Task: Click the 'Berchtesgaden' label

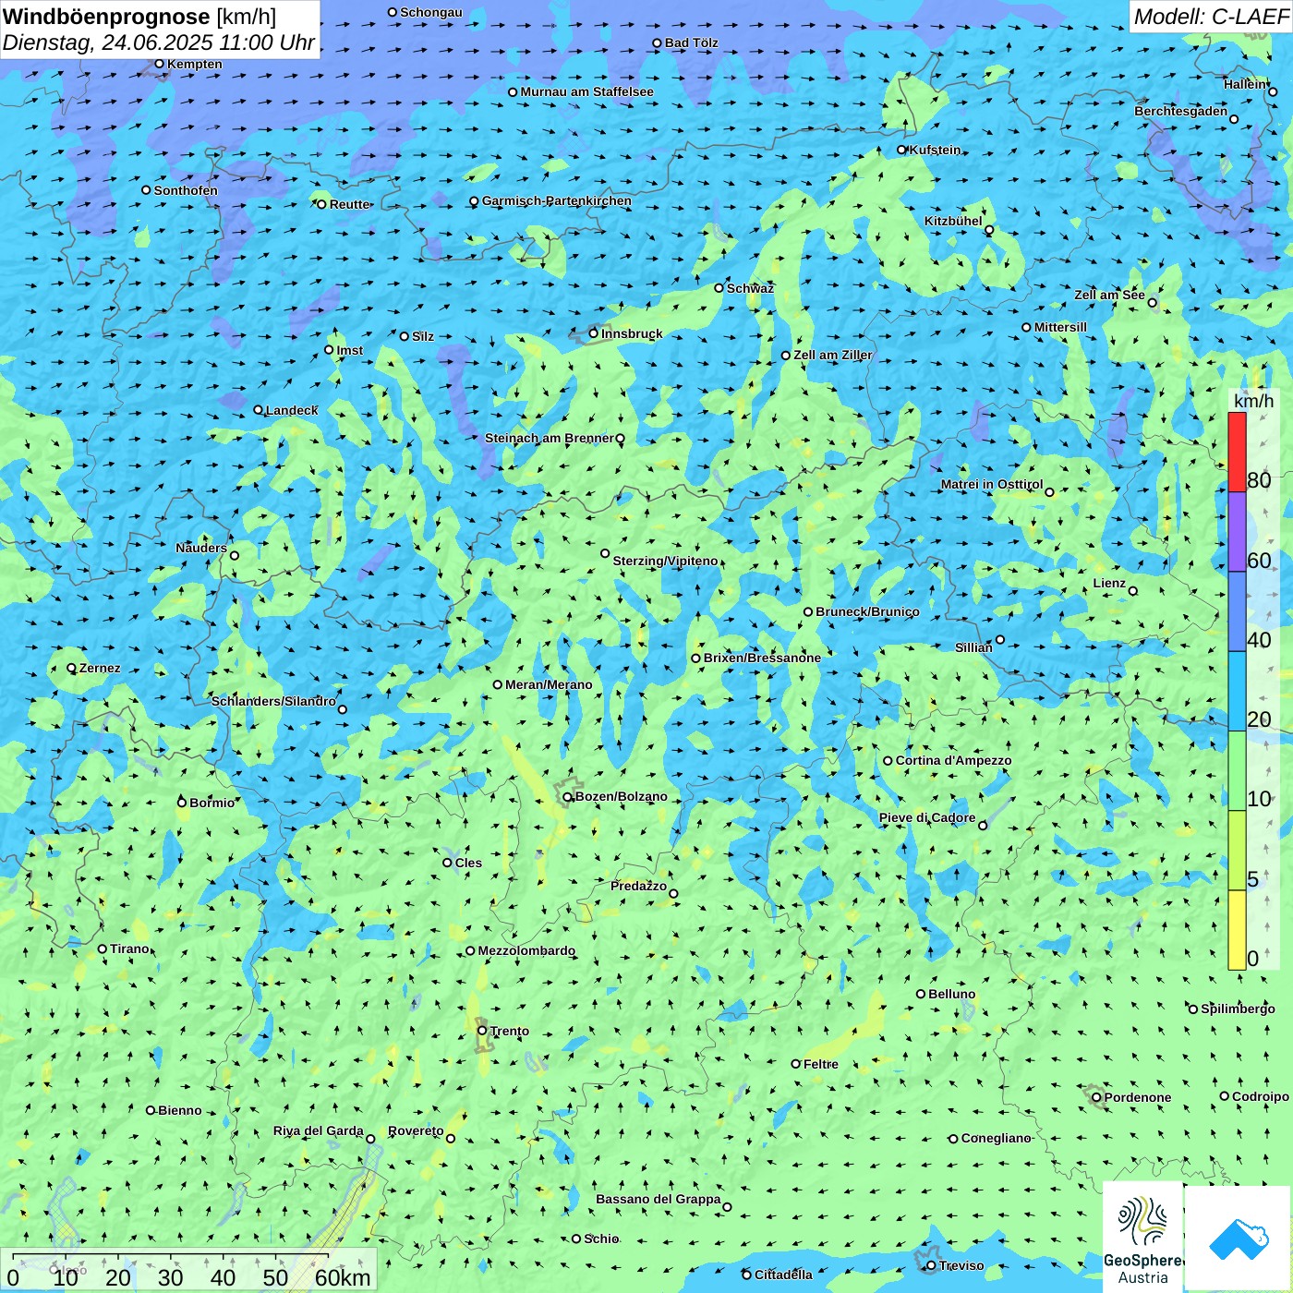Action: (x=1181, y=111)
